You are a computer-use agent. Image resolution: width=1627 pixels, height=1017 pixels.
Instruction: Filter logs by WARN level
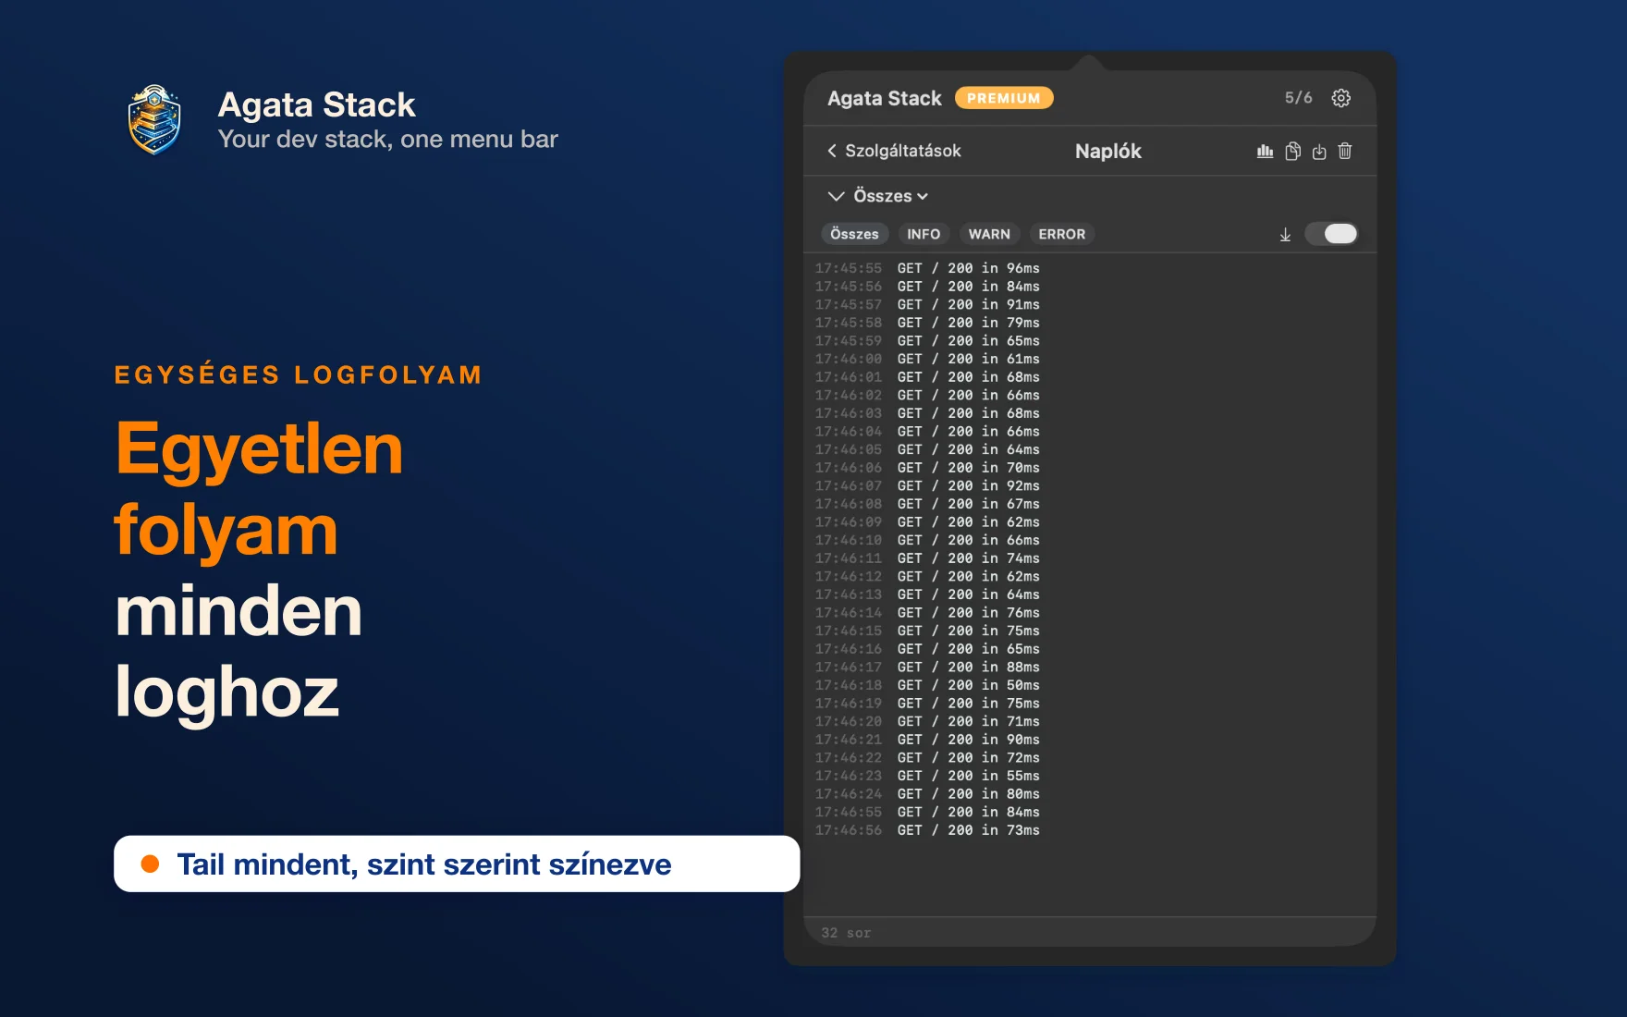[x=989, y=234]
